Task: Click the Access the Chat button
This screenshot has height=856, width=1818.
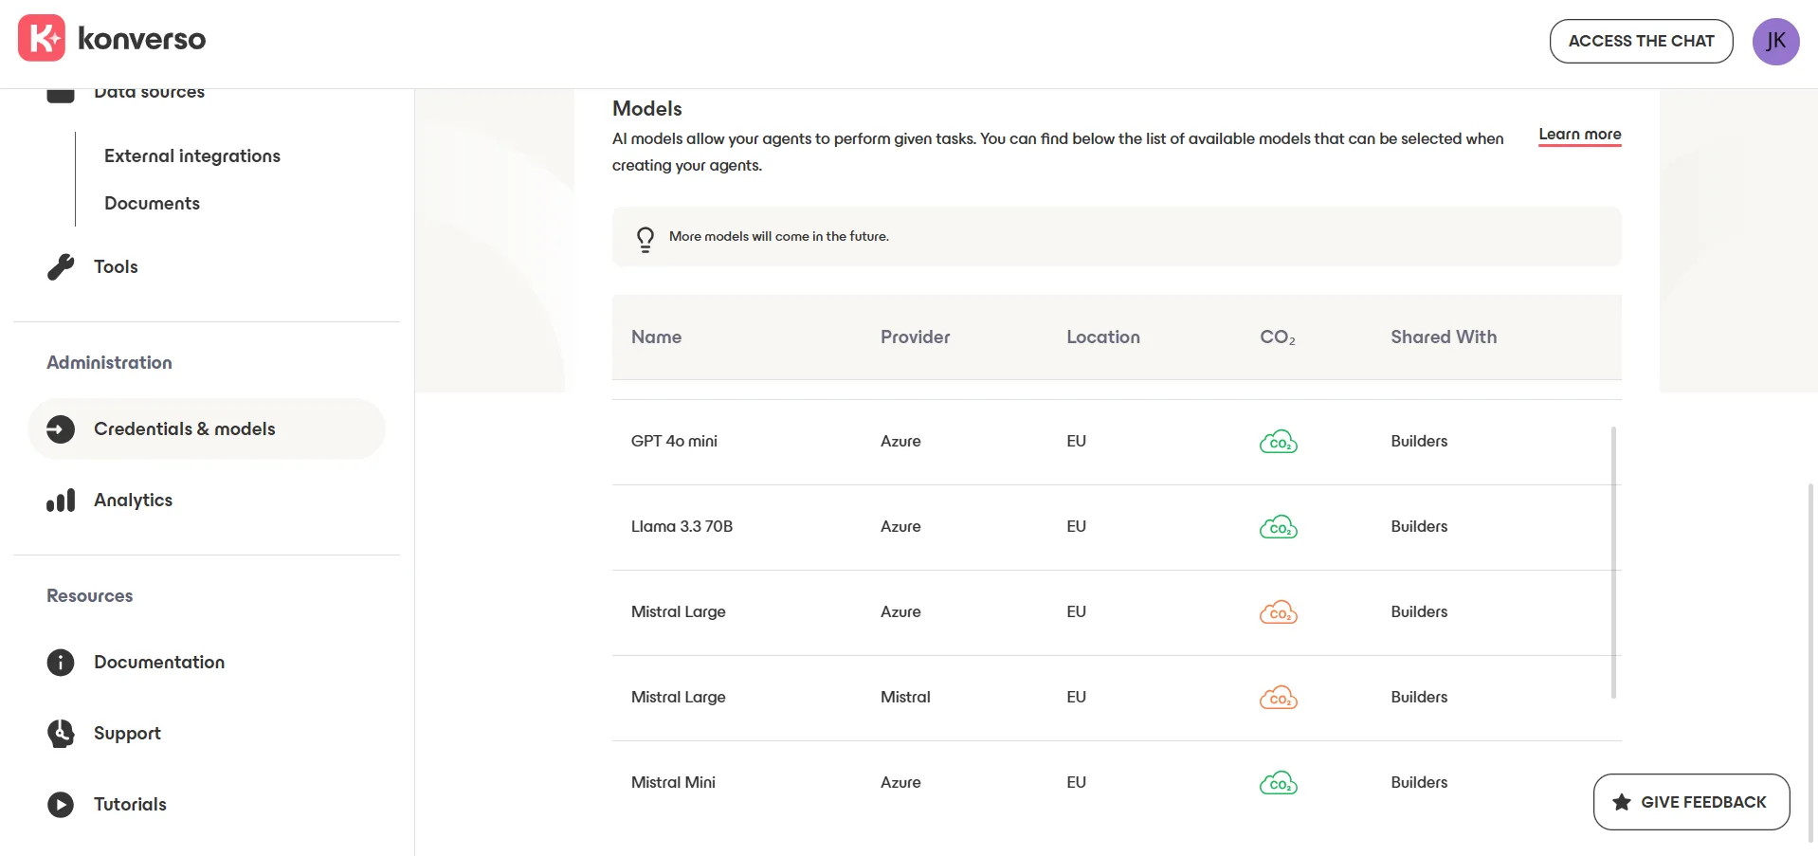Action: [1641, 42]
